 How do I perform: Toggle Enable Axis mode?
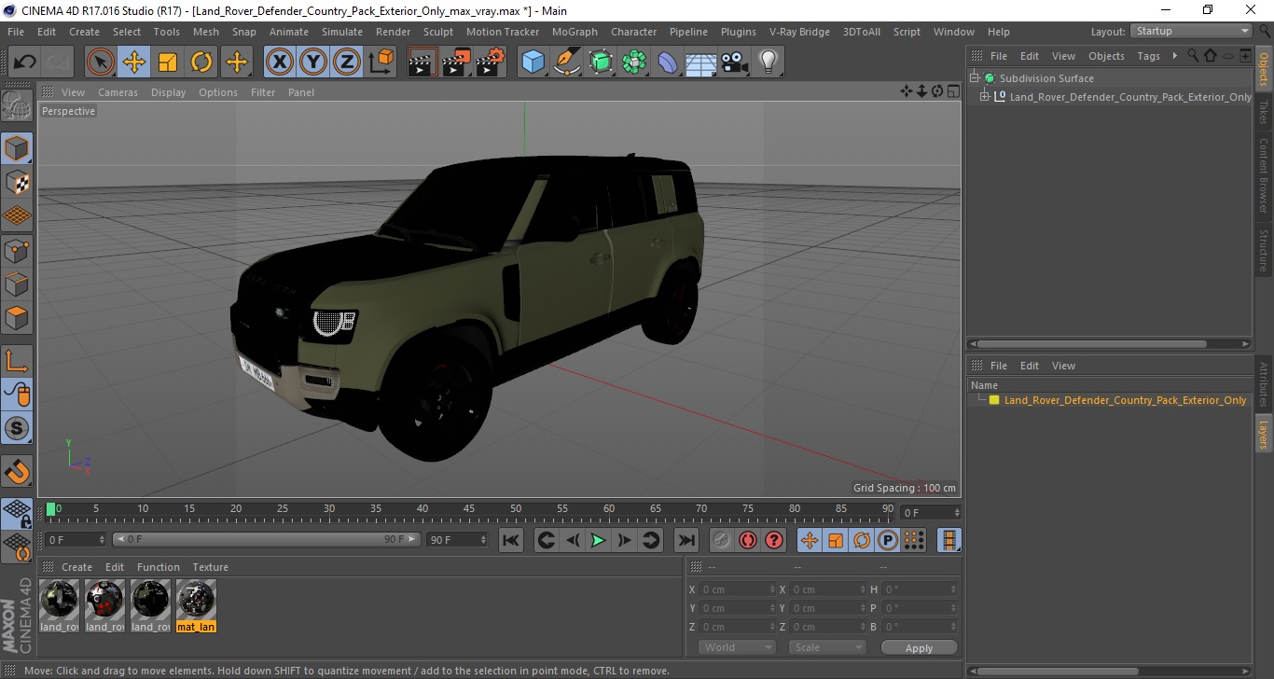tap(17, 360)
